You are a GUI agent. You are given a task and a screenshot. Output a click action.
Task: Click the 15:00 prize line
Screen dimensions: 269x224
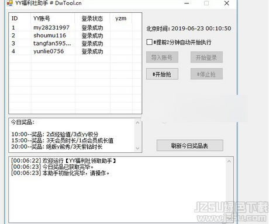(x=62, y=141)
